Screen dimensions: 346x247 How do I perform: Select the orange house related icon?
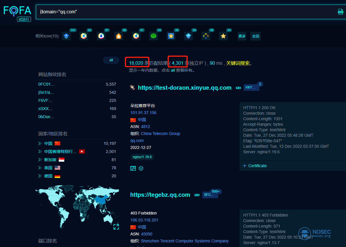pos(119,36)
